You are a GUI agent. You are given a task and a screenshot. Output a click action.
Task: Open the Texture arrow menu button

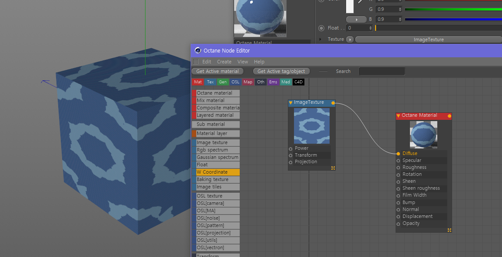pos(350,40)
